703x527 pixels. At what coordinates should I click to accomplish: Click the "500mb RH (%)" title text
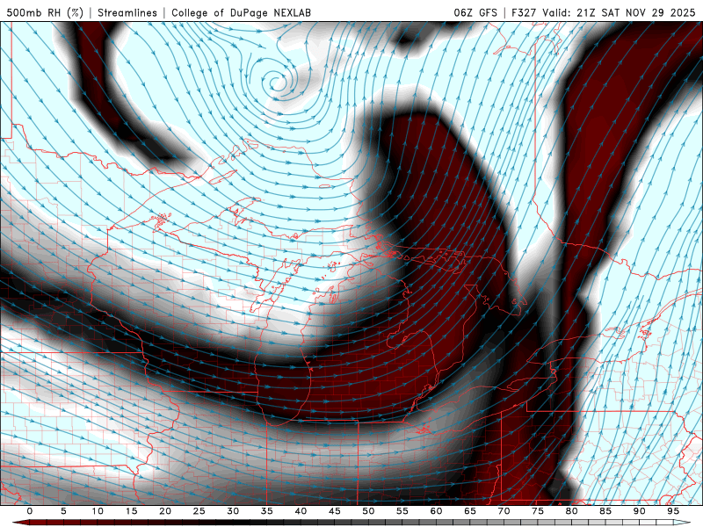tap(45, 12)
